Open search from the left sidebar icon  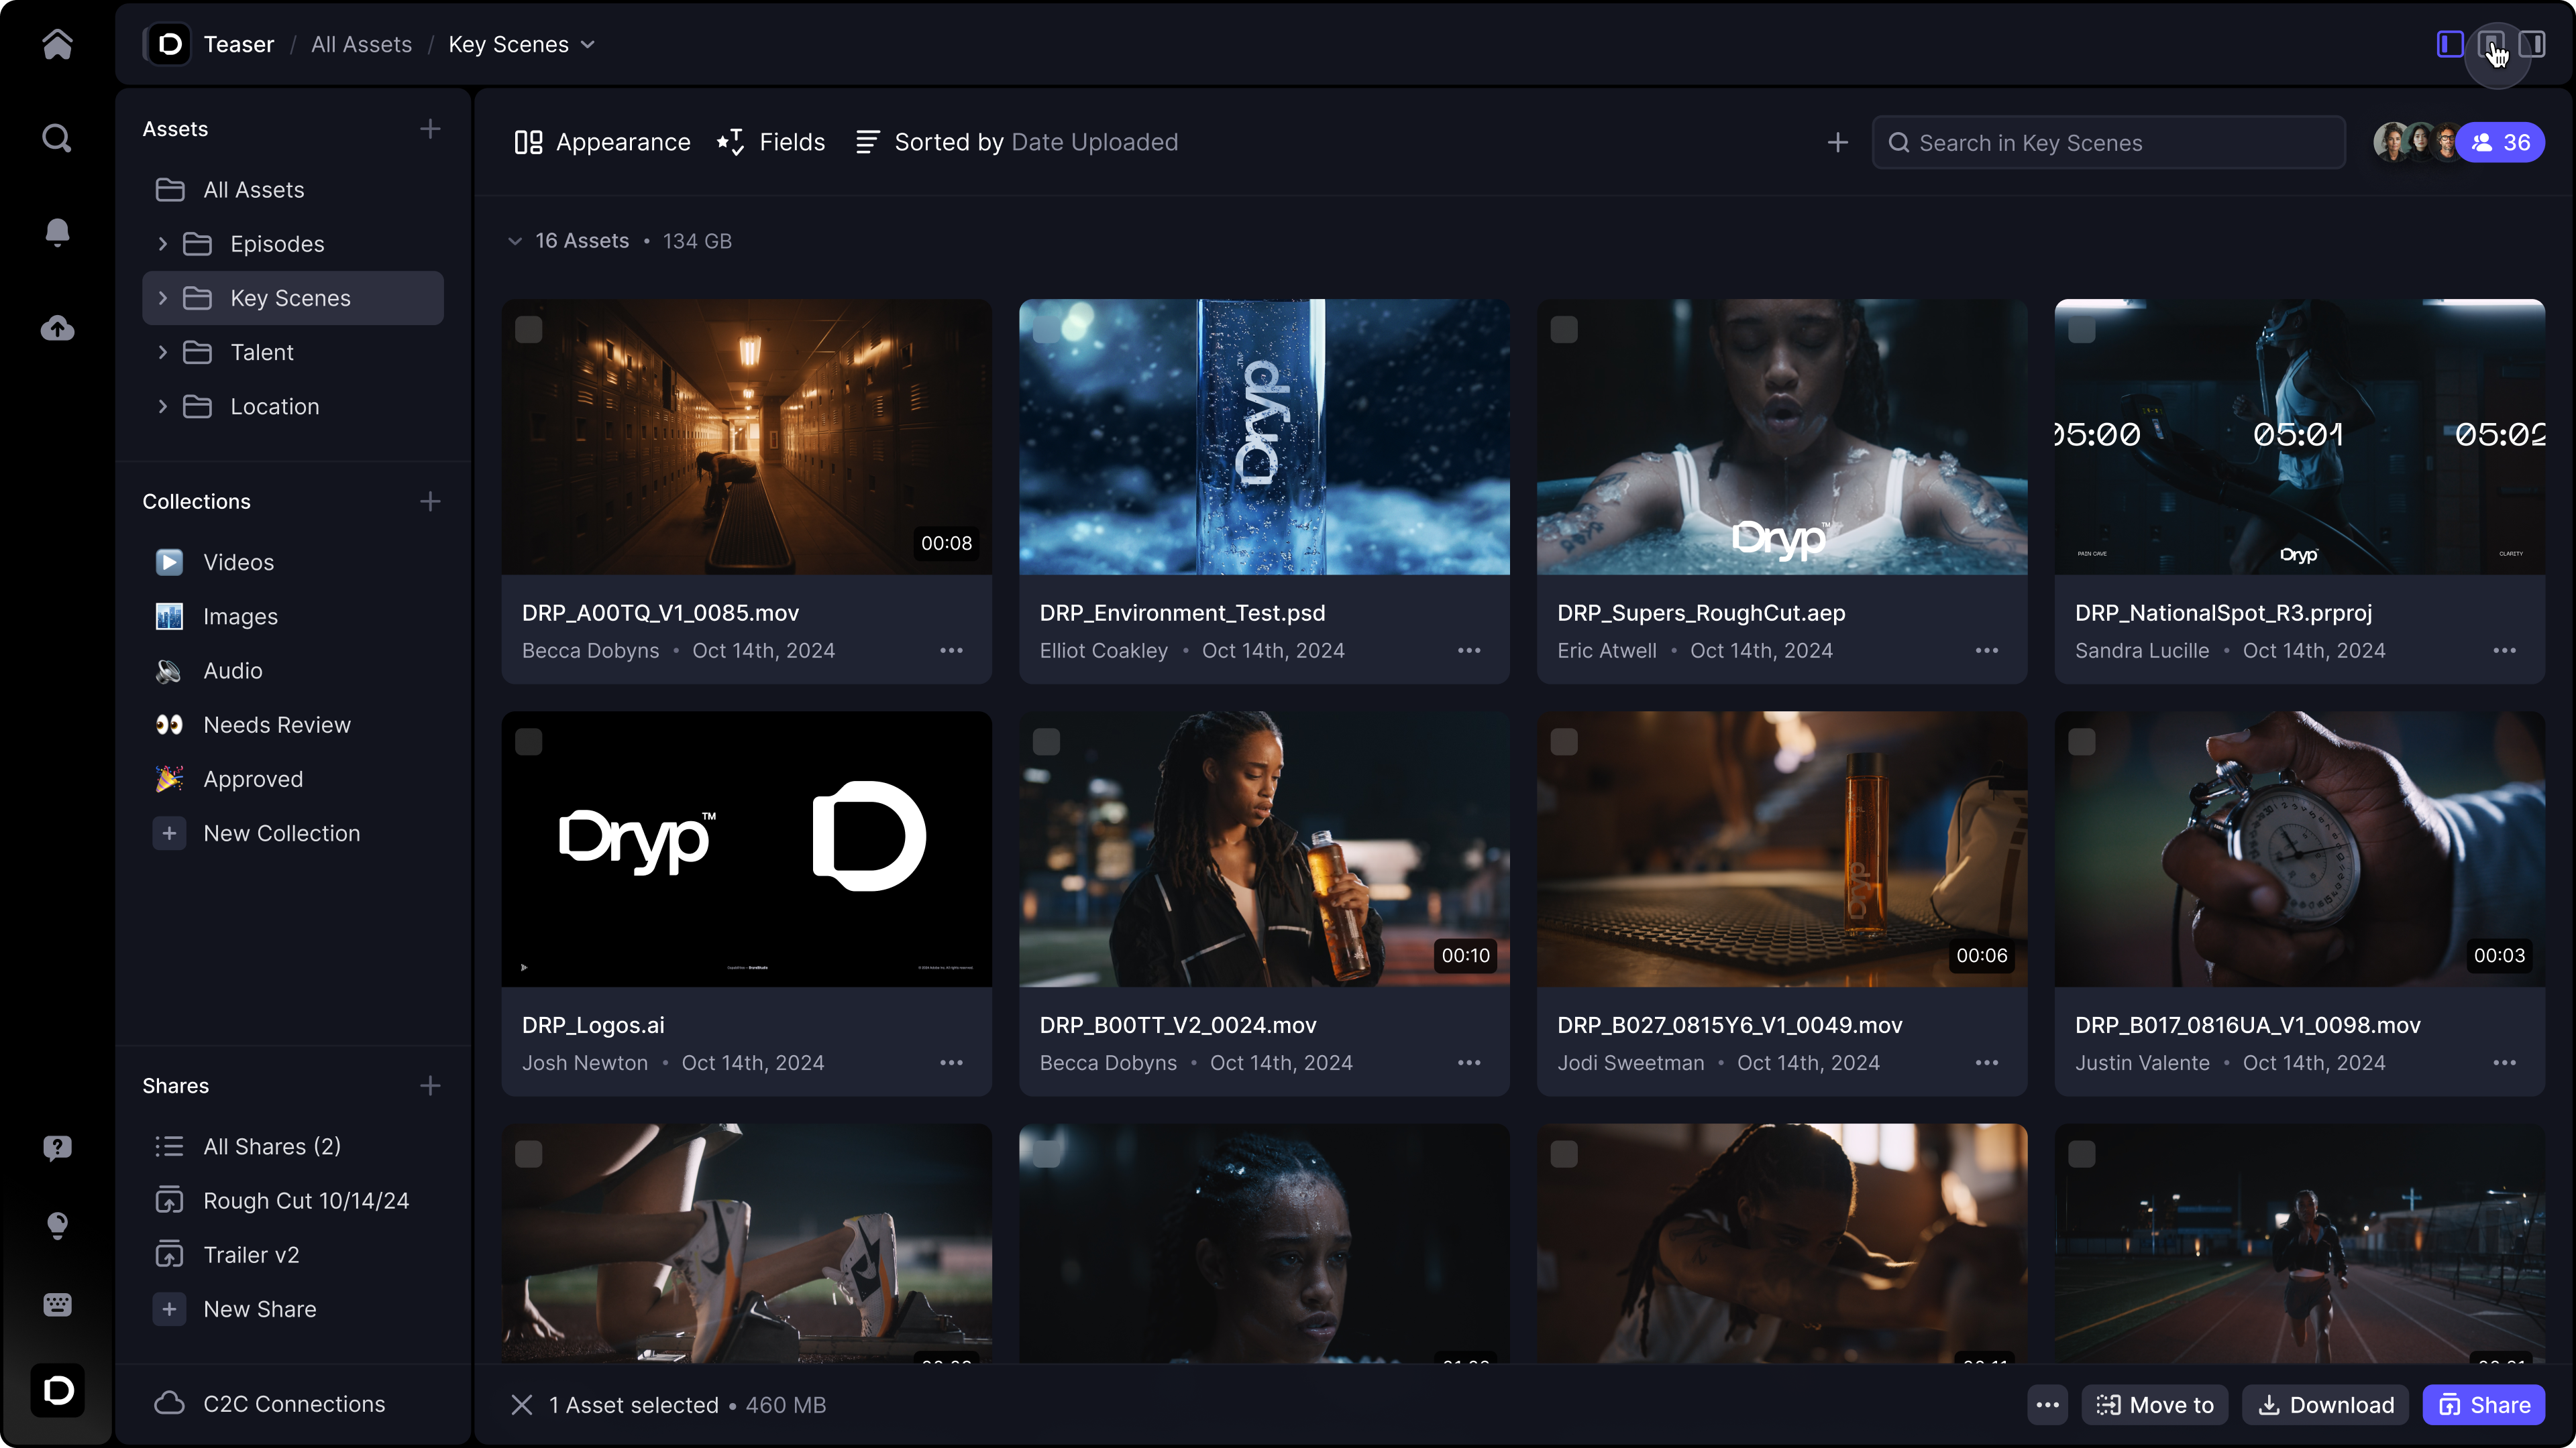57,138
